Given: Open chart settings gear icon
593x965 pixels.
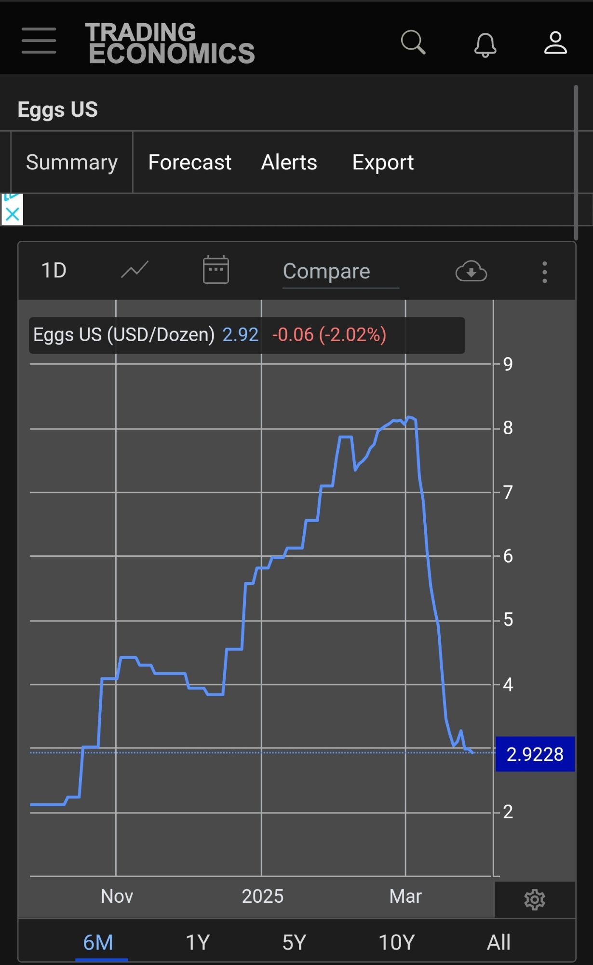Looking at the screenshot, I should [x=534, y=900].
